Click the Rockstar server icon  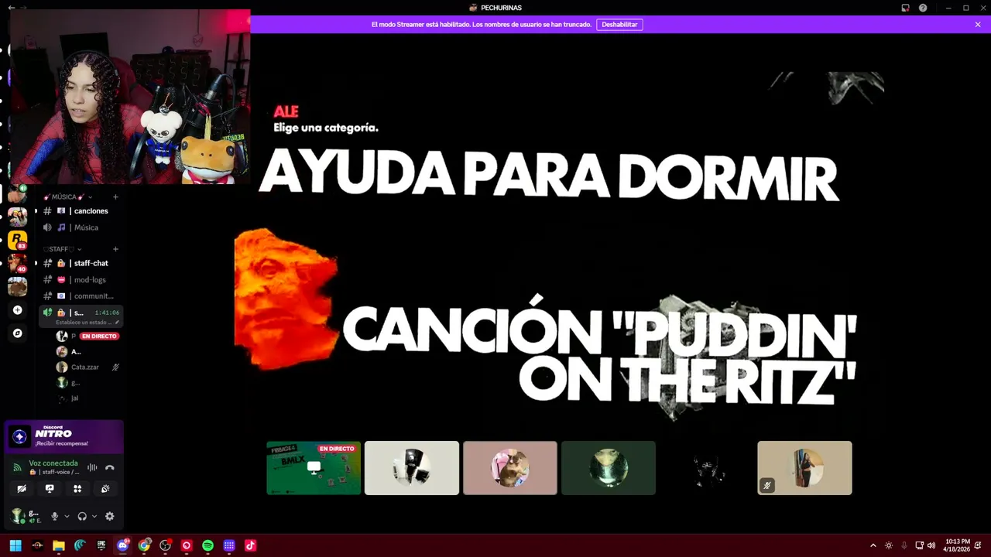point(17,240)
